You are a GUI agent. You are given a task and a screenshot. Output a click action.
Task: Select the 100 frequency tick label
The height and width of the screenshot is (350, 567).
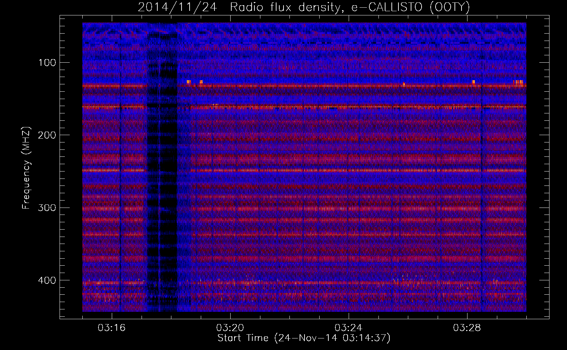pos(47,63)
